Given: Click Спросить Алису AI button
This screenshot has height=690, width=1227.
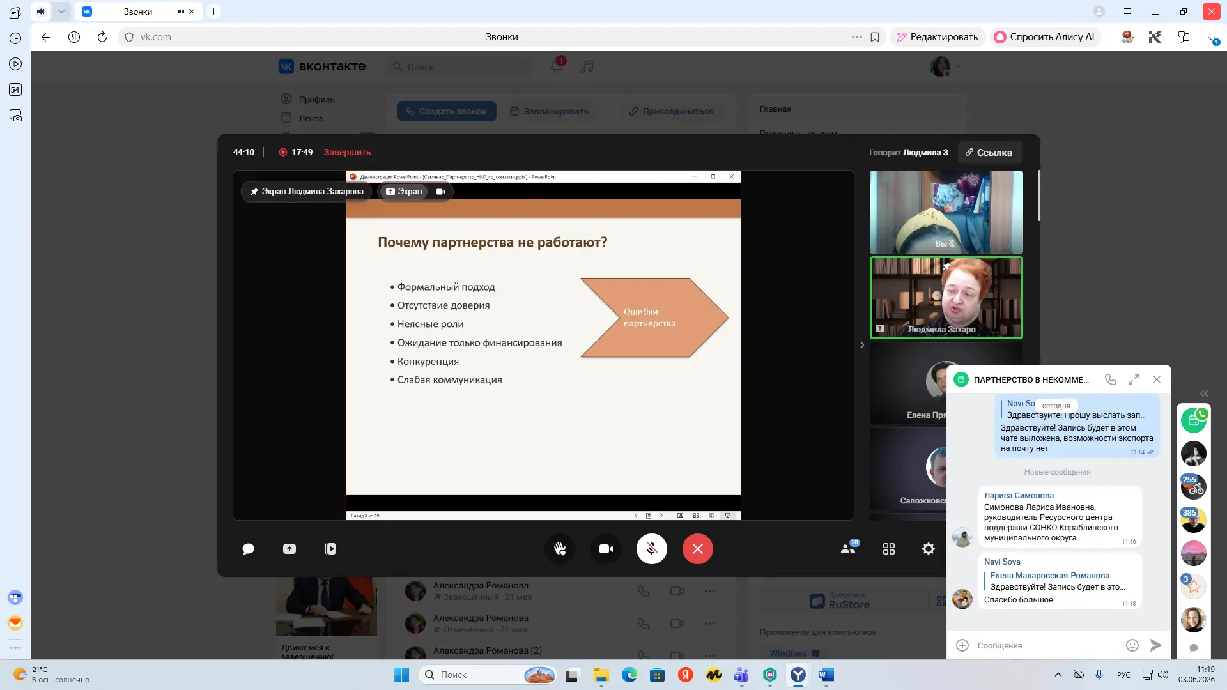Looking at the screenshot, I should 1044,37.
